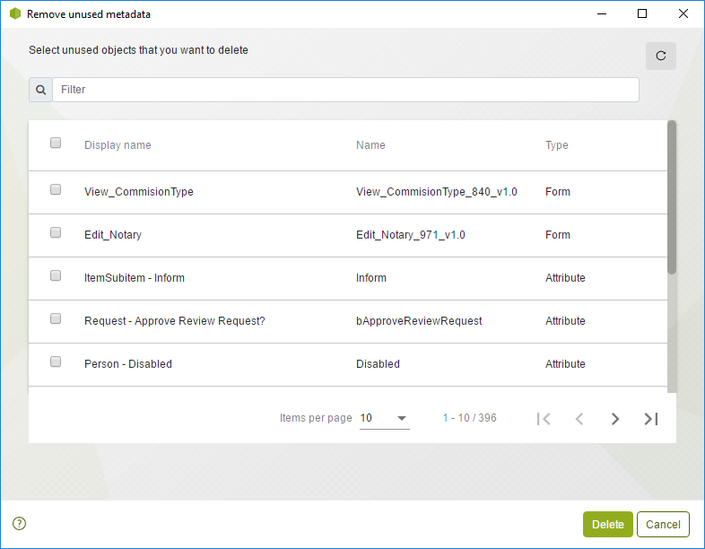Jump to the last page icon
This screenshot has width=705, height=549.
[x=651, y=419]
